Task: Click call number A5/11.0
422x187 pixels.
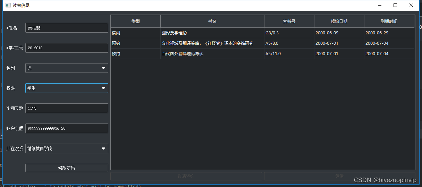Action: pos(289,54)
